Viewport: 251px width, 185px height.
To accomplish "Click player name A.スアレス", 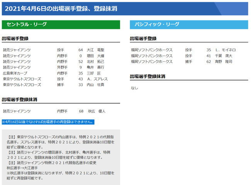I will pos(97,79).
